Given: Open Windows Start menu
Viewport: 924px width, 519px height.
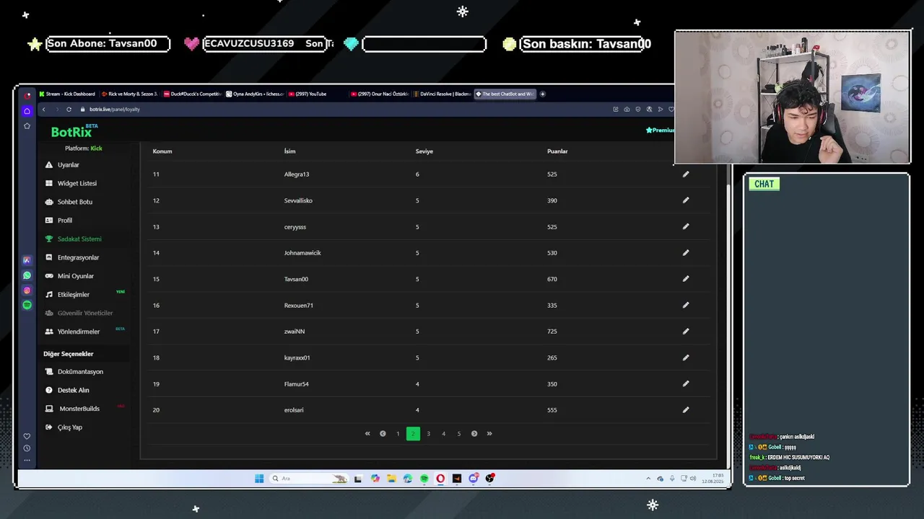Looking at the screenshot, I should (x=259, y=478).
